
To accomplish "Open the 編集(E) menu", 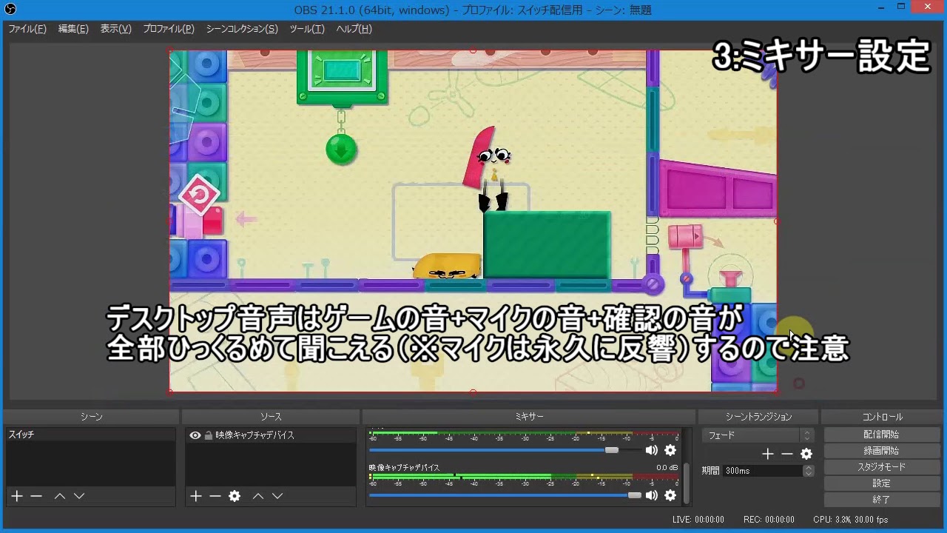I will (73, 29).
